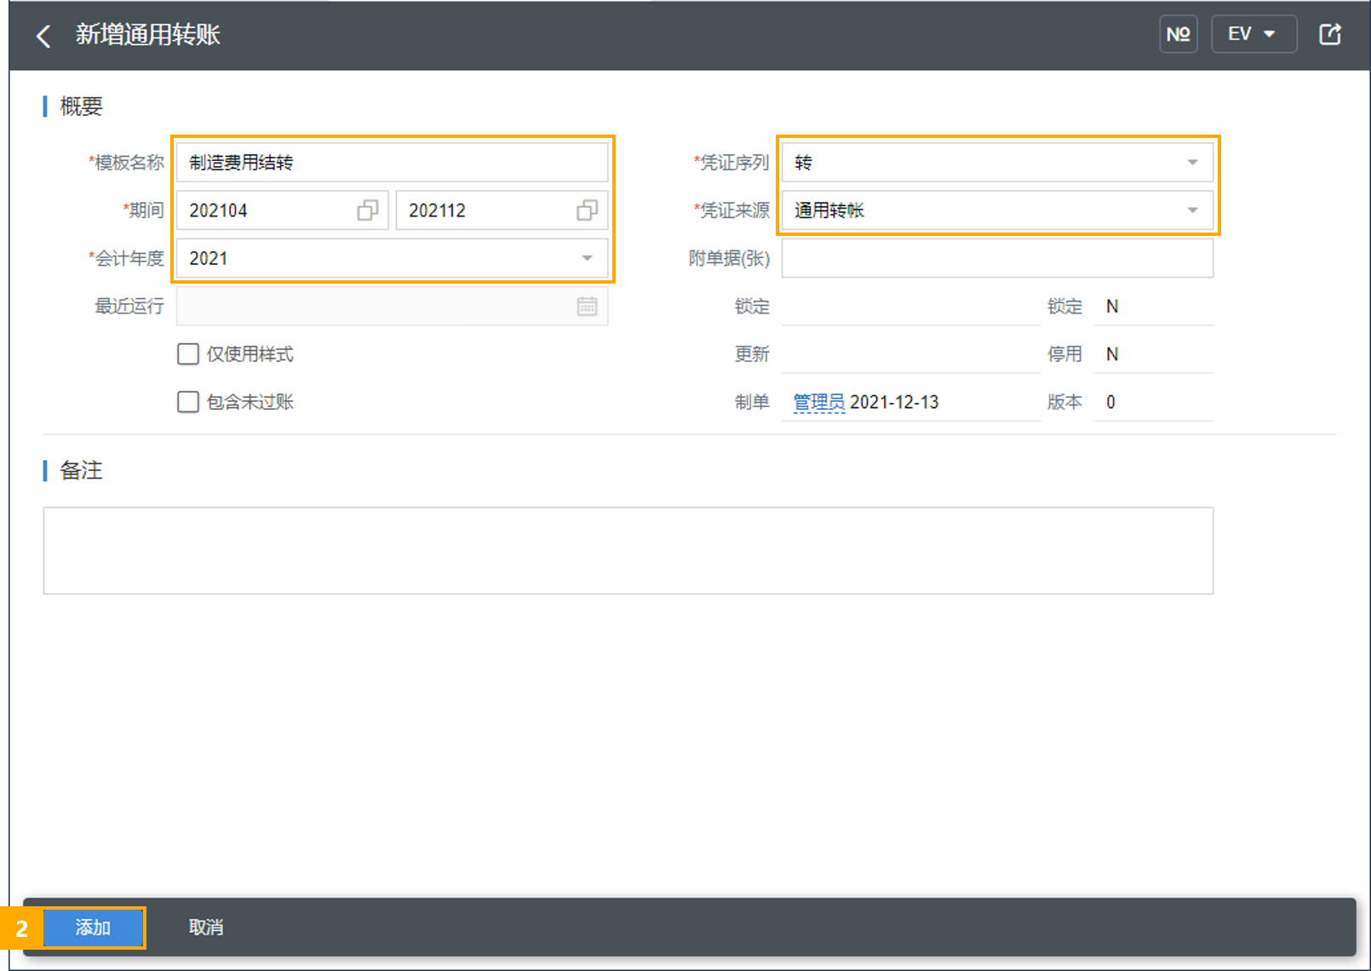Open picker icon beside period 202104
The width and height of the screenshot is (1371, 971).
368,210
